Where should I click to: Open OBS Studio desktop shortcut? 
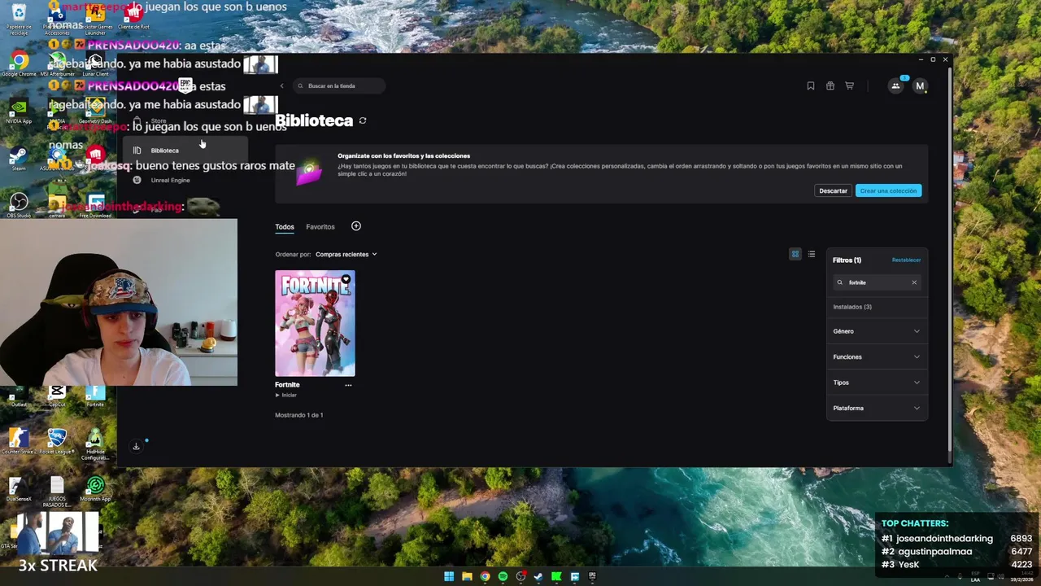point(19,204)
